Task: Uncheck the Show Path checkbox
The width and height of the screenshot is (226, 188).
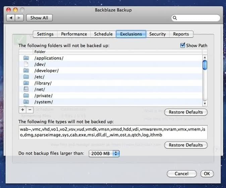Action: (182, 45)
